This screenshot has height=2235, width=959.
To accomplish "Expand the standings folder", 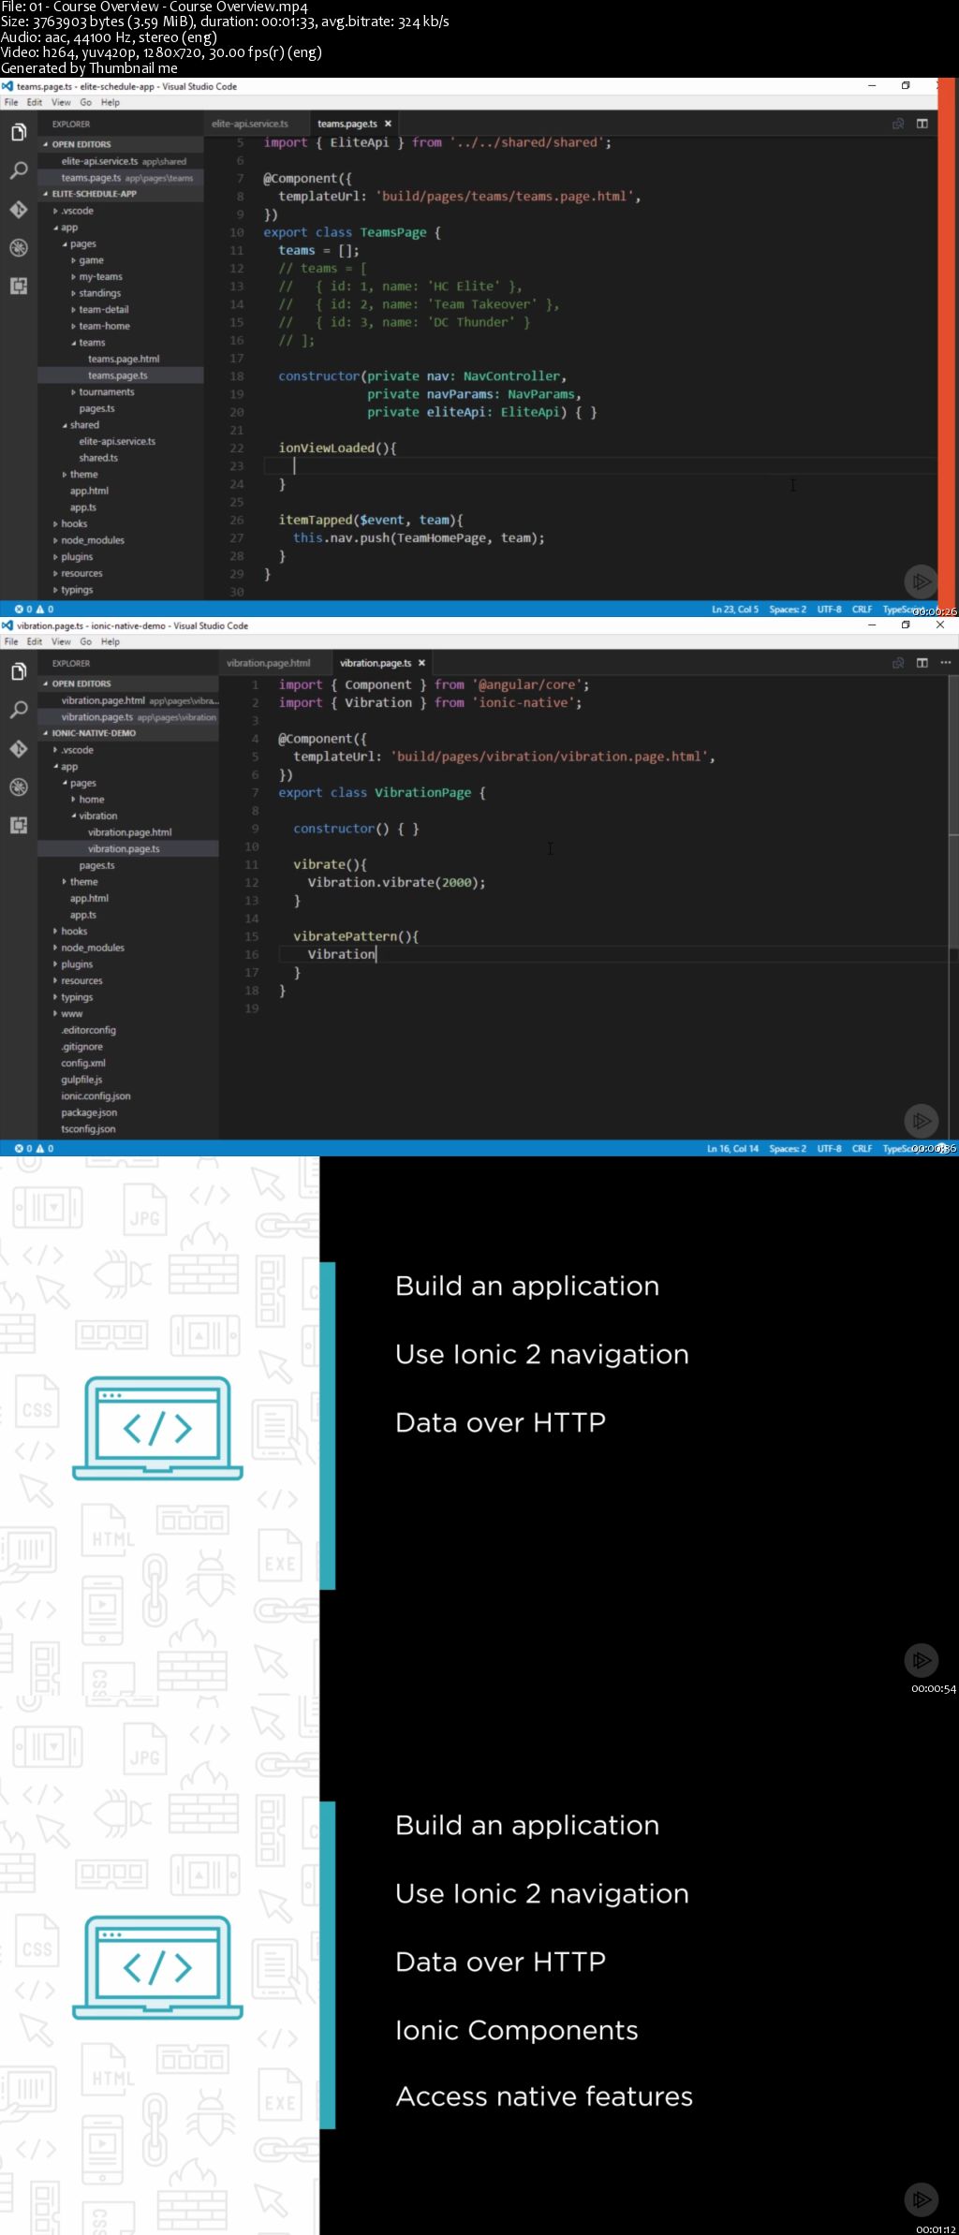I will coord(99,293).
